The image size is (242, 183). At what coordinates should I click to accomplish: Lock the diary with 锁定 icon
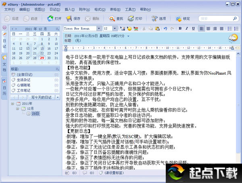179,19
